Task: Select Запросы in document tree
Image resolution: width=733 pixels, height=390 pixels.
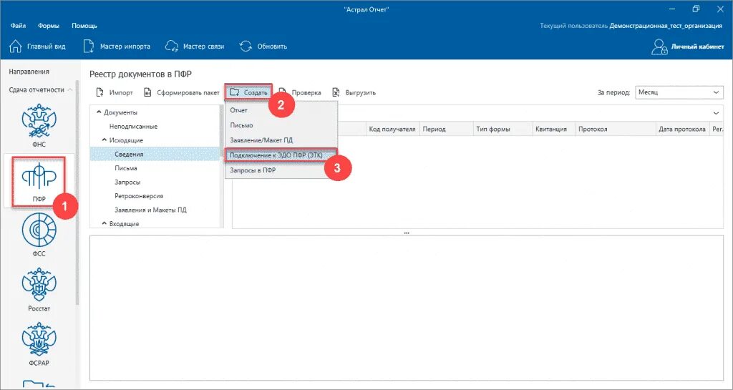Action: click(x=127, y=182)
